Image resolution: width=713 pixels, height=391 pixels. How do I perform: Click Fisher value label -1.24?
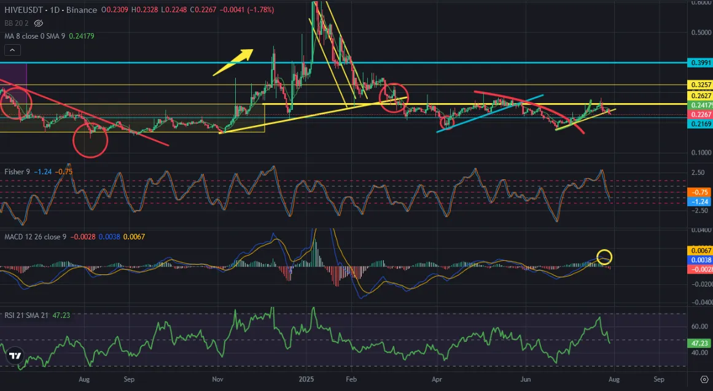(x=700, y=201)
